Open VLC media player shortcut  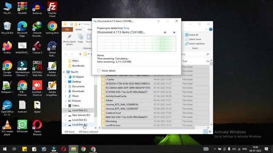(x=7, y=128)
